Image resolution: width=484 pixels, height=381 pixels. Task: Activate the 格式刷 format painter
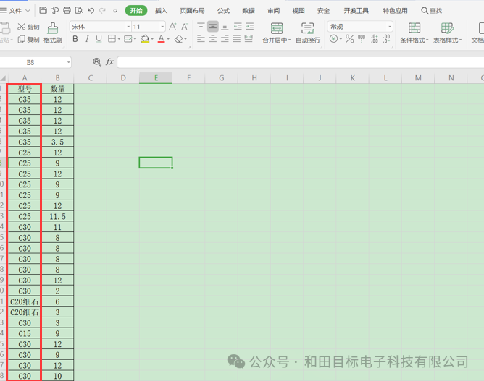click(53, 33)
